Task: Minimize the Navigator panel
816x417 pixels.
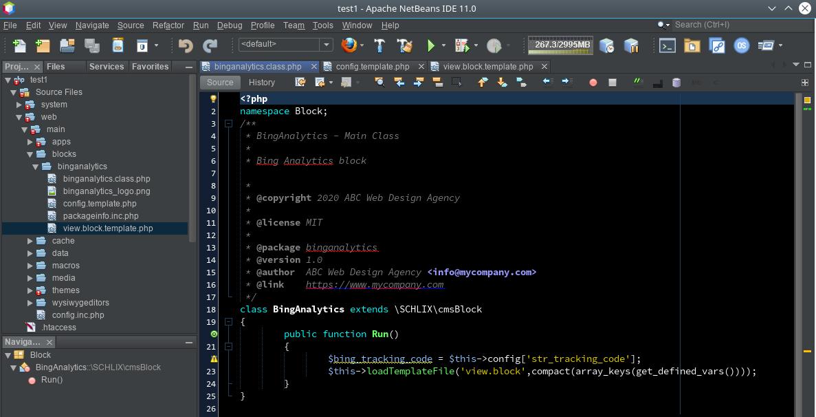Action: 189,342
